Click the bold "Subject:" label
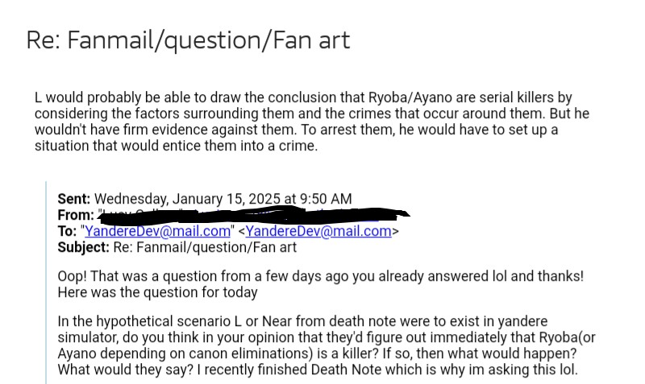Image resolution: width=645 pixels, height=384 pixels. 85,247
